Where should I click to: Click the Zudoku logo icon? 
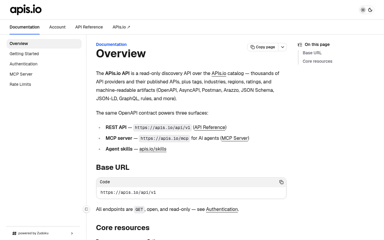click(x=14, y=233)
